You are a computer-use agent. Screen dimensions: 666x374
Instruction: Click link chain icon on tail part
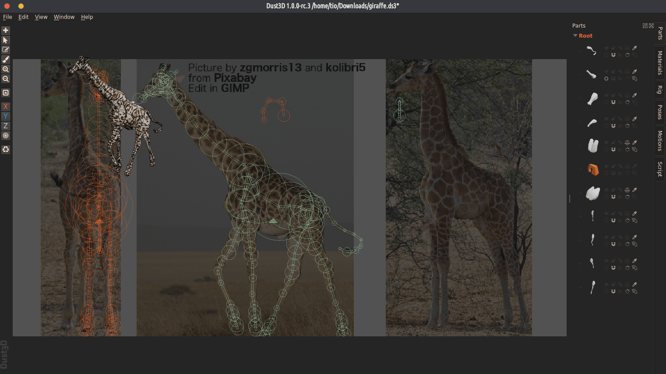click(620, 48)
